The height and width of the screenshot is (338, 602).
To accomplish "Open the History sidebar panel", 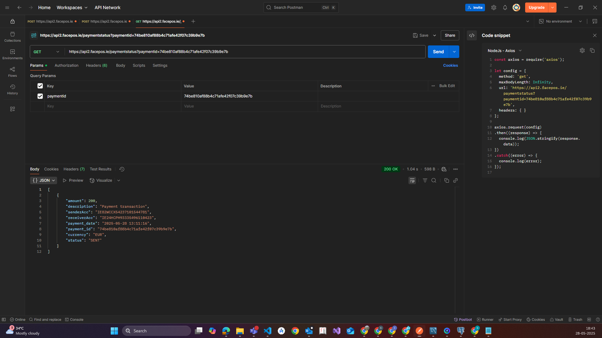I will point(13,89).
